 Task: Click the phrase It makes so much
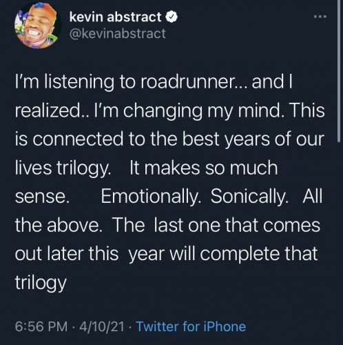point(204,168)
